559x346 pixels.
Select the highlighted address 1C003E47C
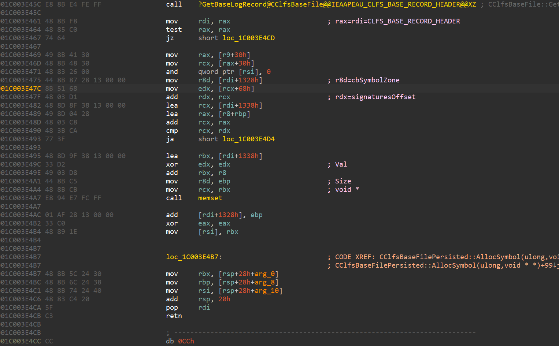[21, 89]
